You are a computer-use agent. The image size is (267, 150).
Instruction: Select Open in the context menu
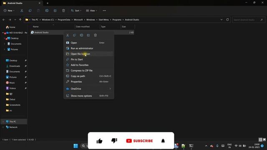coord(89,42)
